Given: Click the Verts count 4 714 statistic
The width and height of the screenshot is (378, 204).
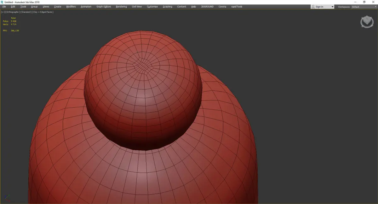Looking at the screenshot, I should 9,24.
